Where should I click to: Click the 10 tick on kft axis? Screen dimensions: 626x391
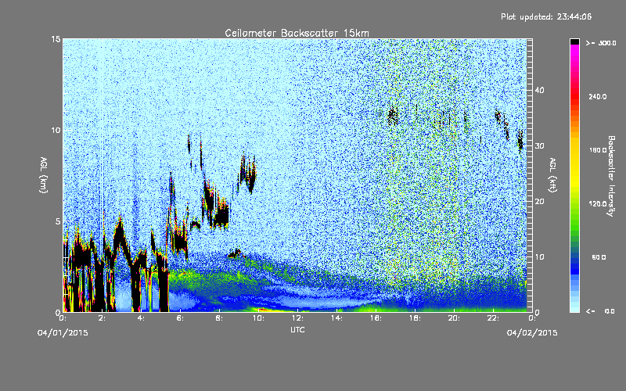point(539,257)
